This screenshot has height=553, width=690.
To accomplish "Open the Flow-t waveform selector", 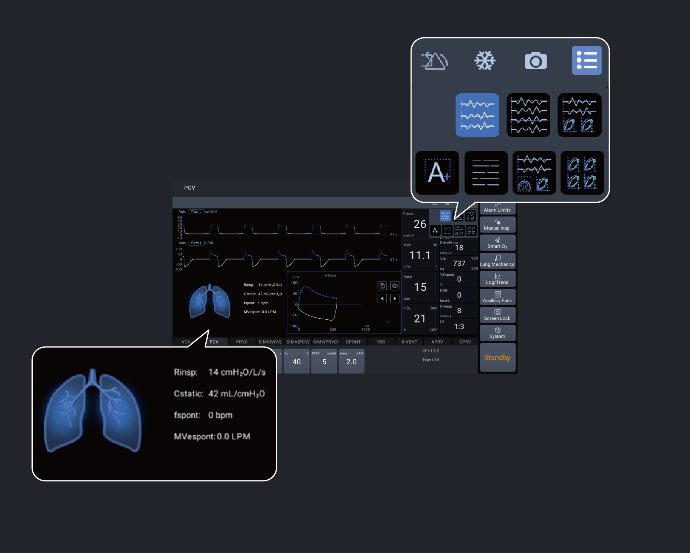I will pyautogui.click(x=196, y=243).
